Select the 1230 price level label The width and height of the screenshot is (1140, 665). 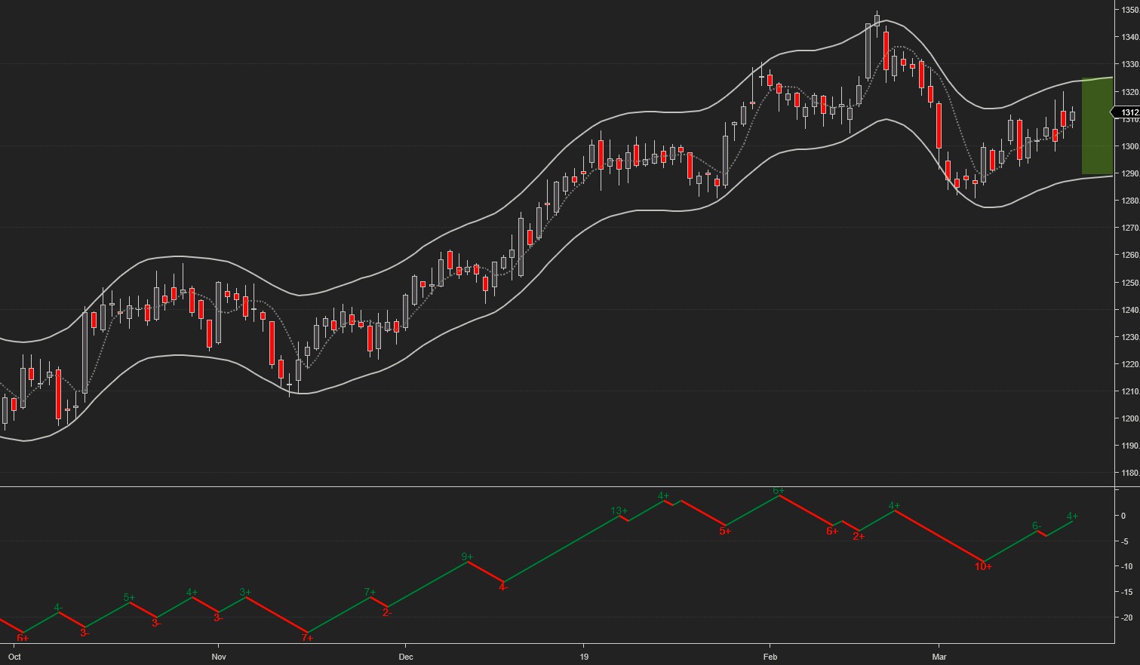[x=1129, y=337]
